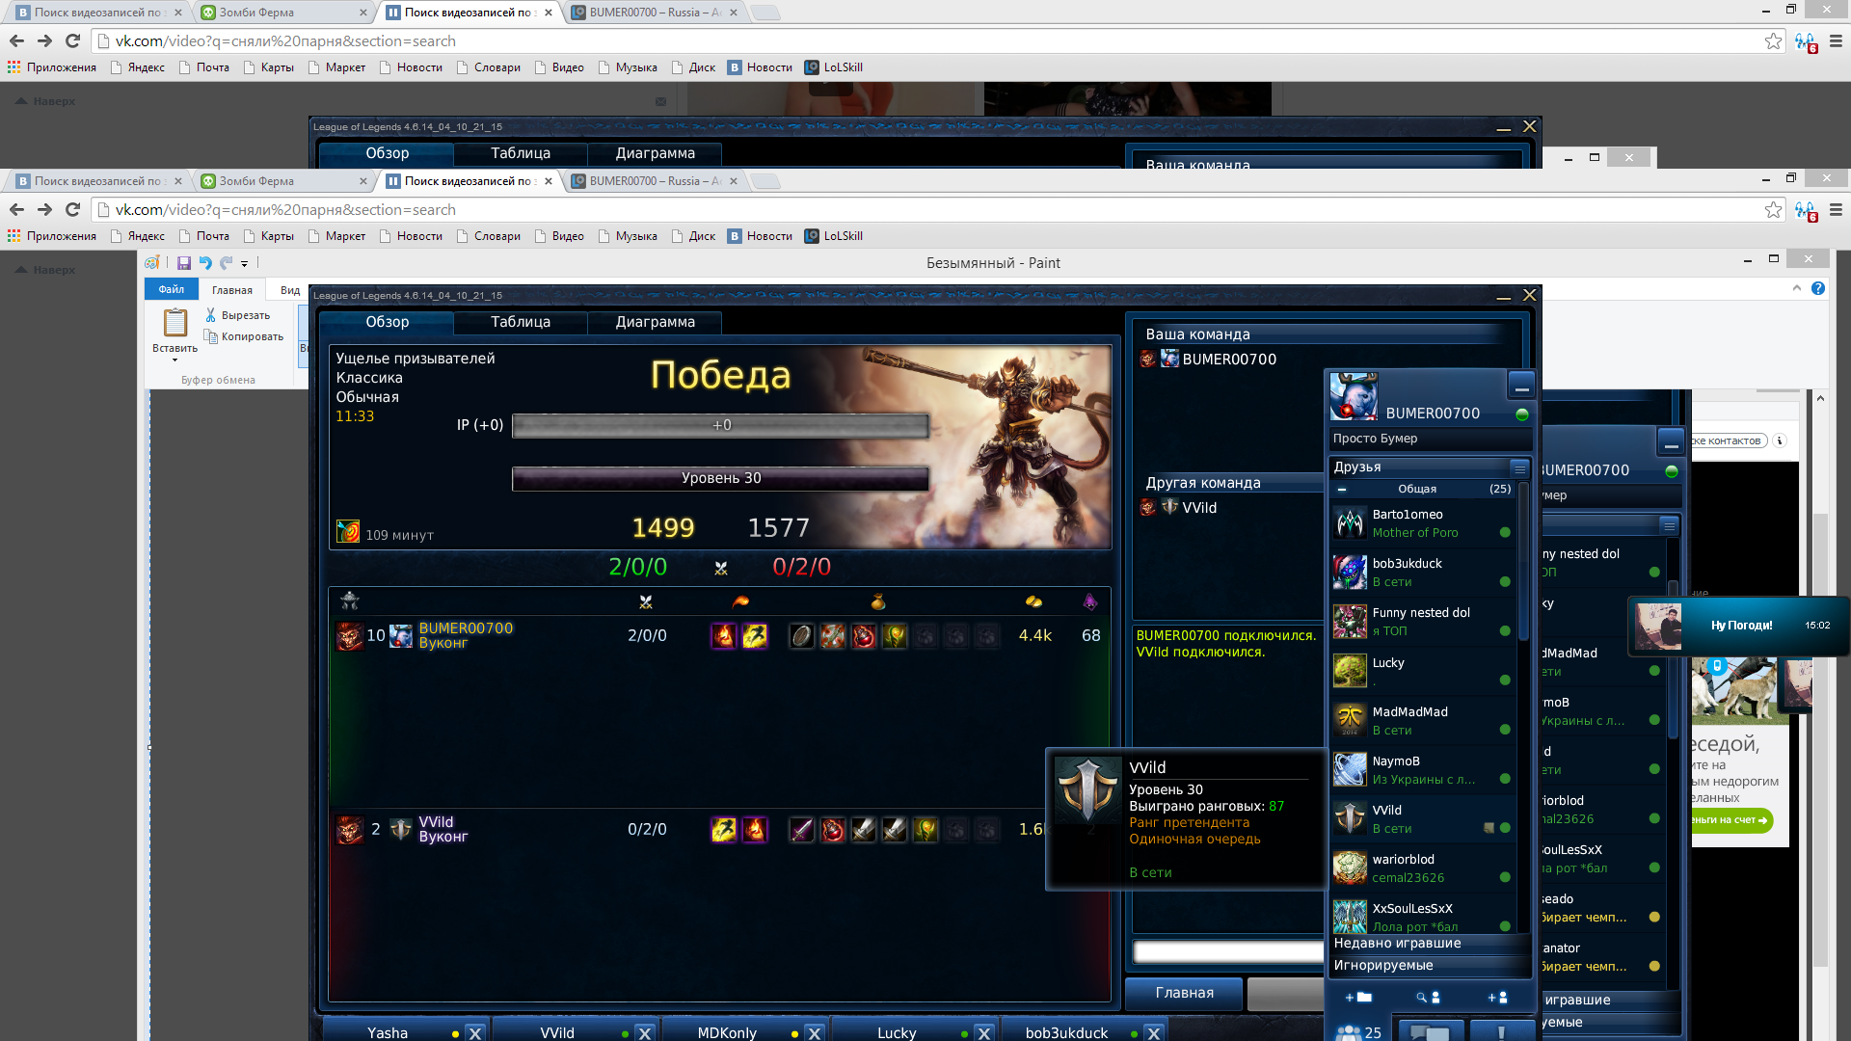Toggle online status dot next to BUMER00700
This screenshot has width=1851, height=1041.
1522,414
